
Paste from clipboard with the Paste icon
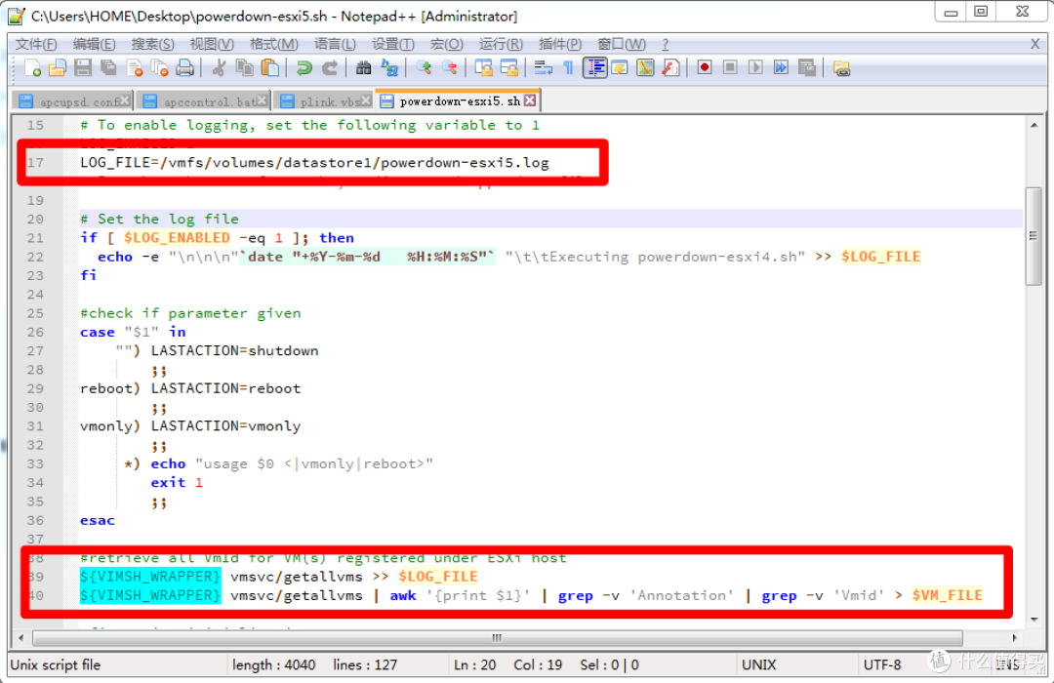pyautogui.click(x=269, y=67)
